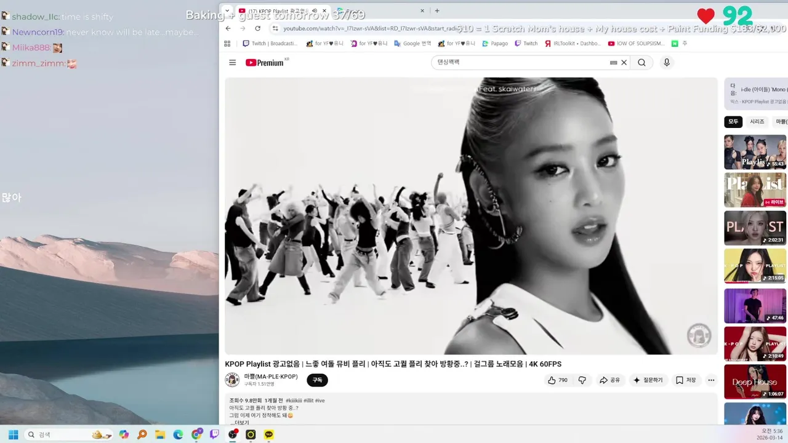Open the next-up i-dle Mono card
This screenshot has width=788, height=443.
[757, 94]
